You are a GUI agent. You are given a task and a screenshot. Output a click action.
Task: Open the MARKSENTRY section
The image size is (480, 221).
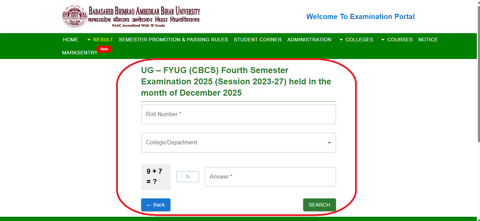point(79,52)
